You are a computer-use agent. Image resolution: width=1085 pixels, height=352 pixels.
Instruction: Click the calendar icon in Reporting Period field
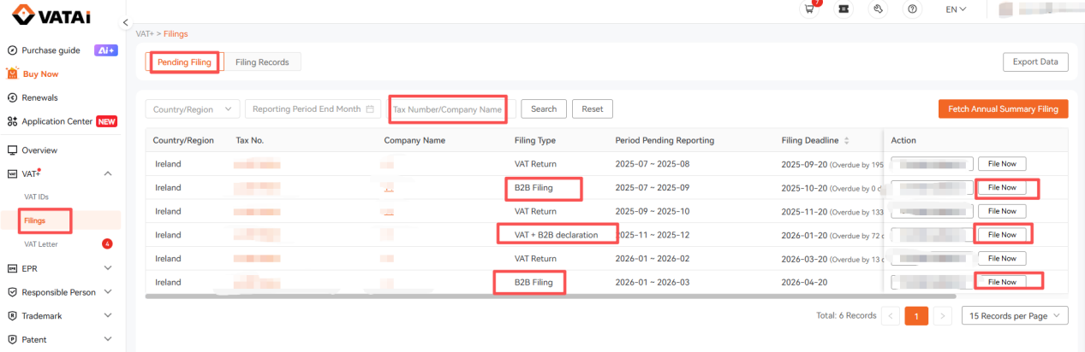click(x=370, y=109)
